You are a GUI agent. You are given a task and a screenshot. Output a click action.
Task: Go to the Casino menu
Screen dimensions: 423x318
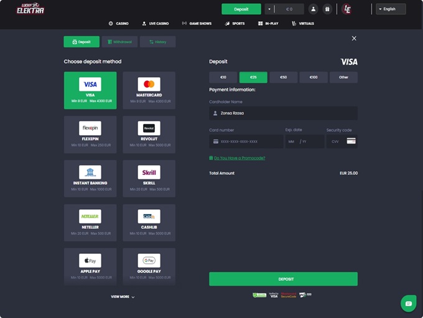[118, 24]
